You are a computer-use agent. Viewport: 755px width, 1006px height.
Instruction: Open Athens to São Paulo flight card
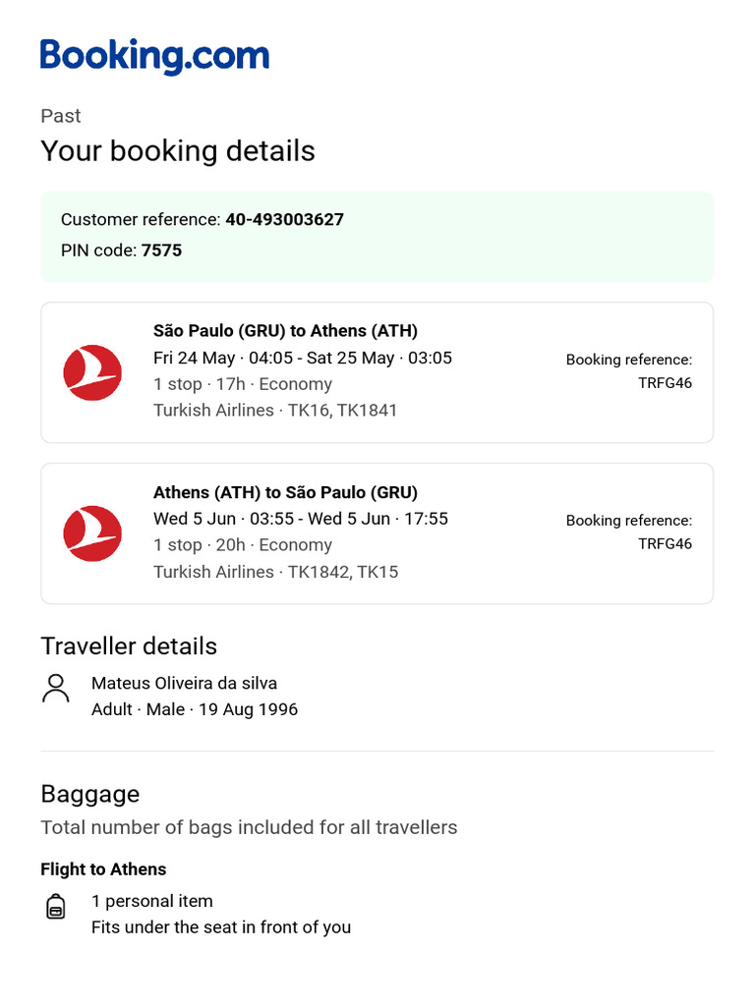(377, 533)
